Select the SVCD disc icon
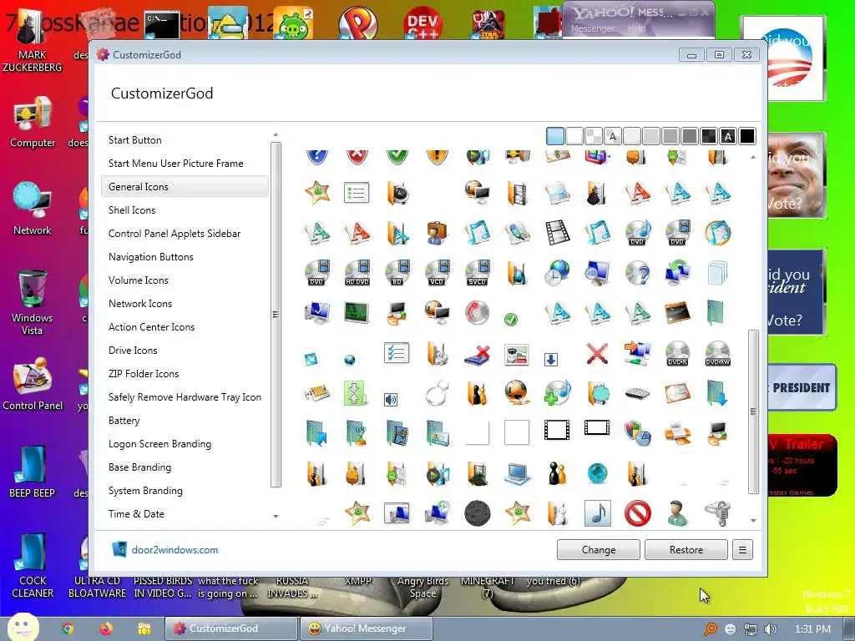The image size is (855, 641). (x=477, y=273)
